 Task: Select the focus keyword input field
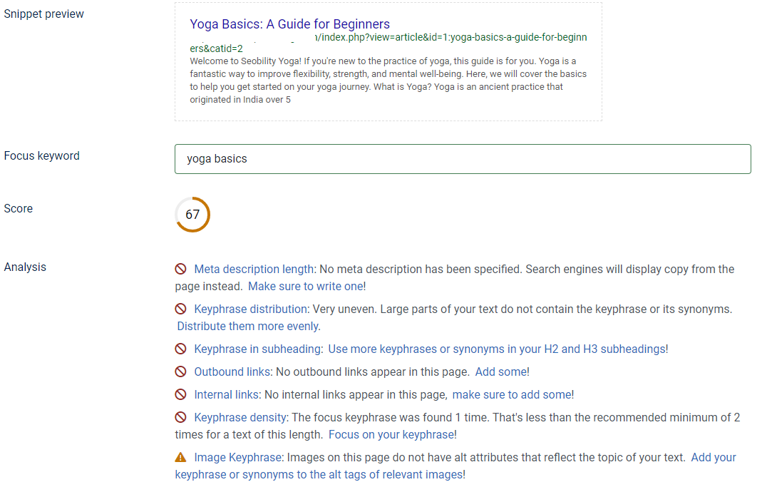tap(463, 158)
